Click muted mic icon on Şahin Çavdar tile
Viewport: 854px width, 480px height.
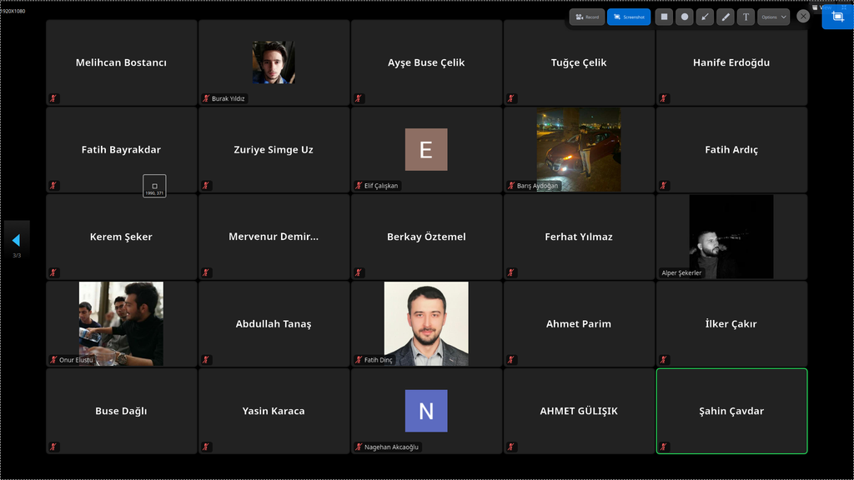click(x=664, y=447)
